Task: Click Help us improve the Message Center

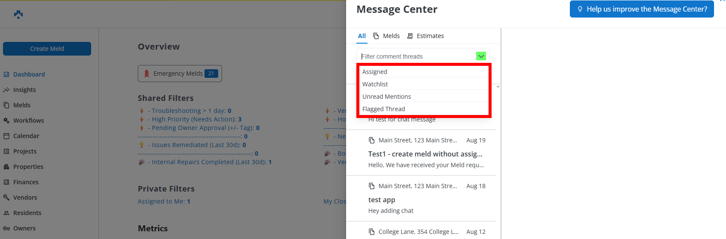Action: click(x=642, y=9)
